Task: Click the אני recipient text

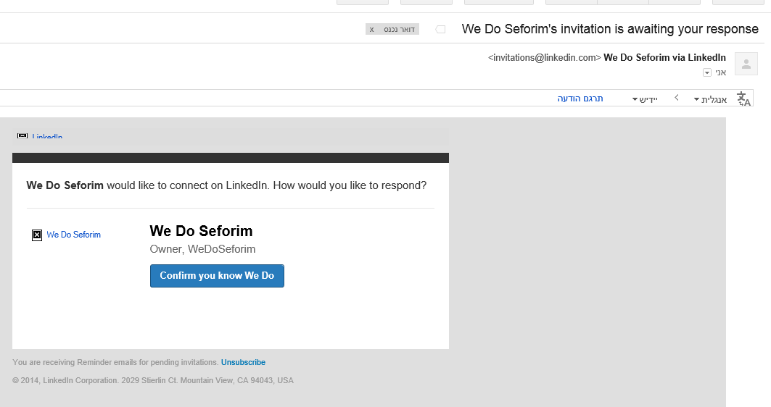Action: 720,72
